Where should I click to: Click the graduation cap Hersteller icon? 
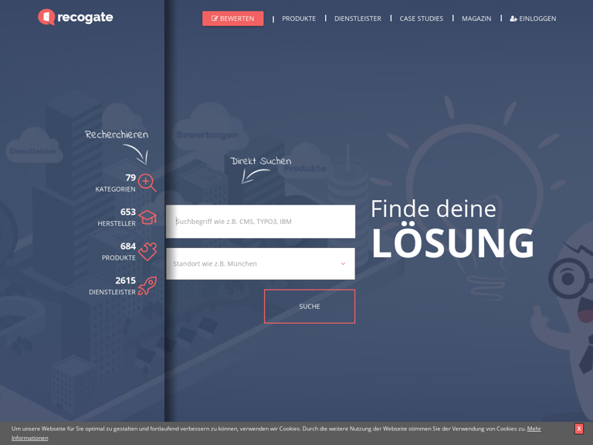tap(147, 217)
